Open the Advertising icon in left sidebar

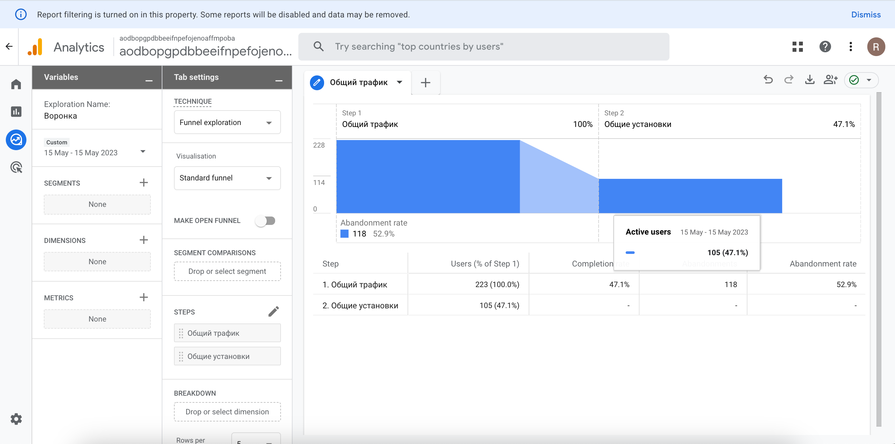coord(16,168)
